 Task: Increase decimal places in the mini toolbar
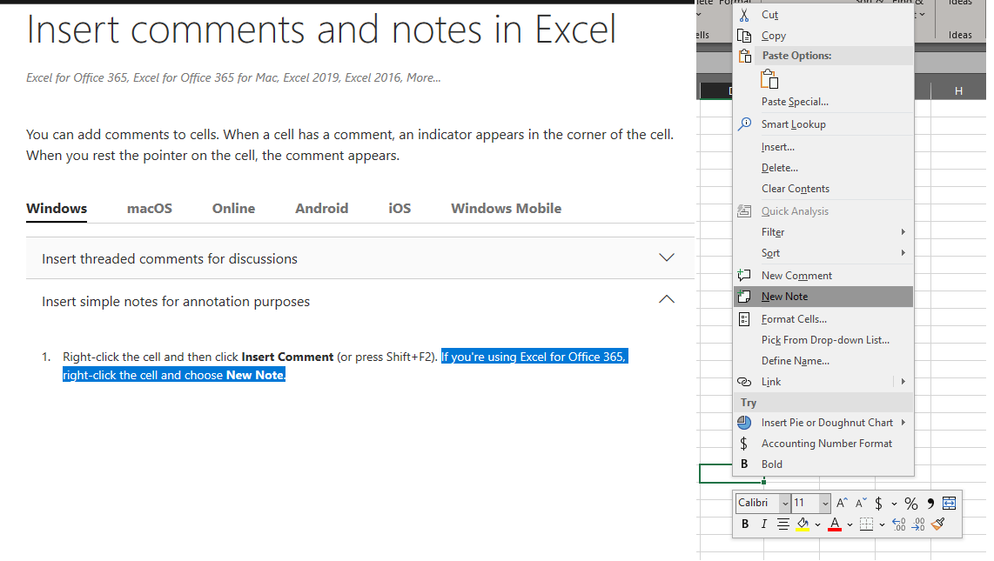point(899,524)
